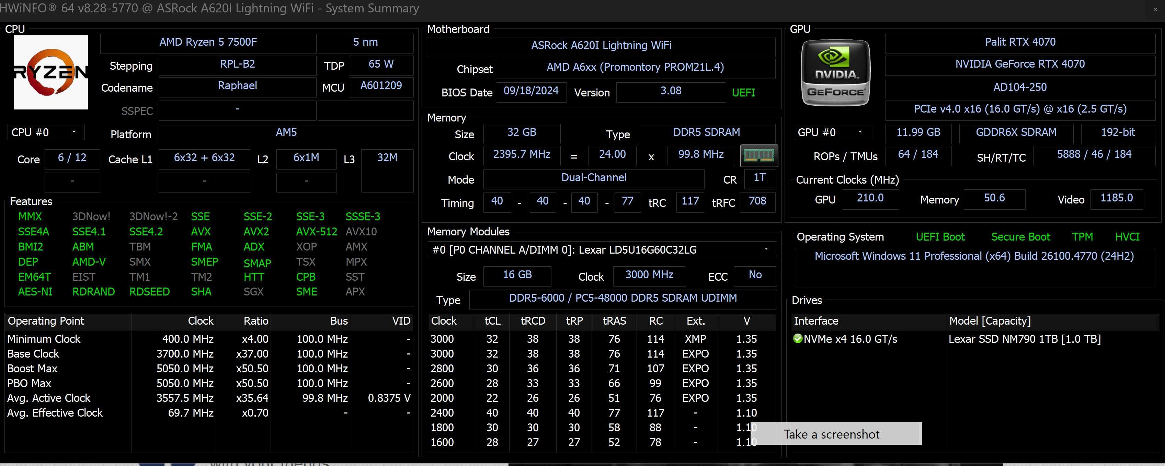Screen dimensions: 1165x466
Task: Open the CPU #0 selector dropdown
Action: tap(45, 132)
